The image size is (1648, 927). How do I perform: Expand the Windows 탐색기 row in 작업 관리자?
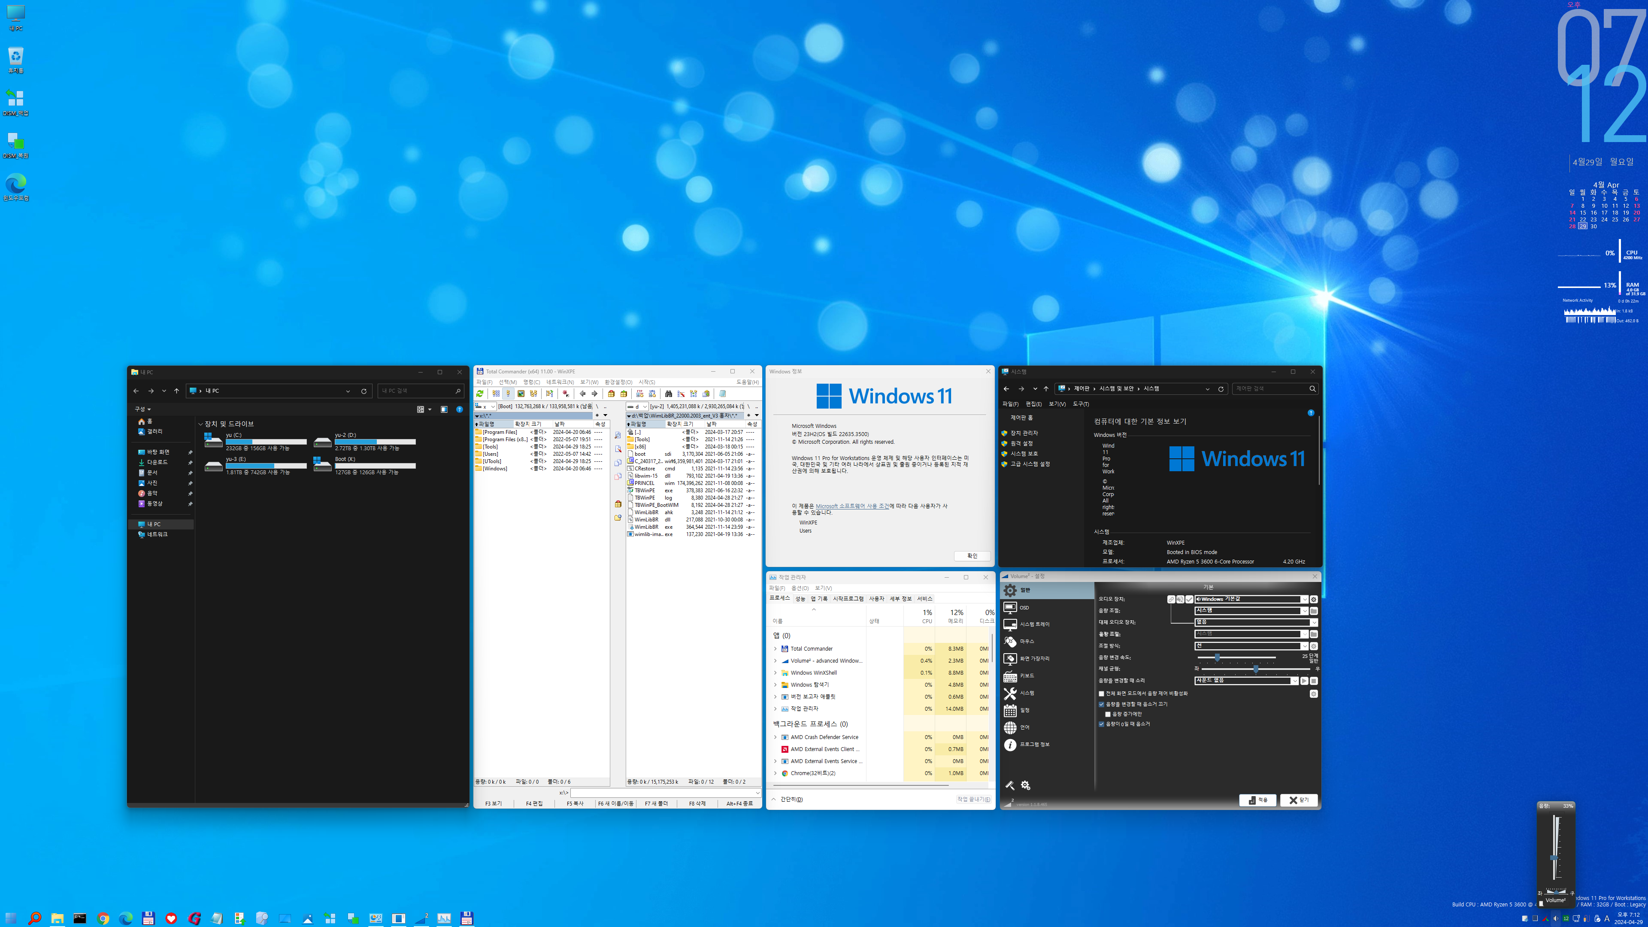click(776, 685)
